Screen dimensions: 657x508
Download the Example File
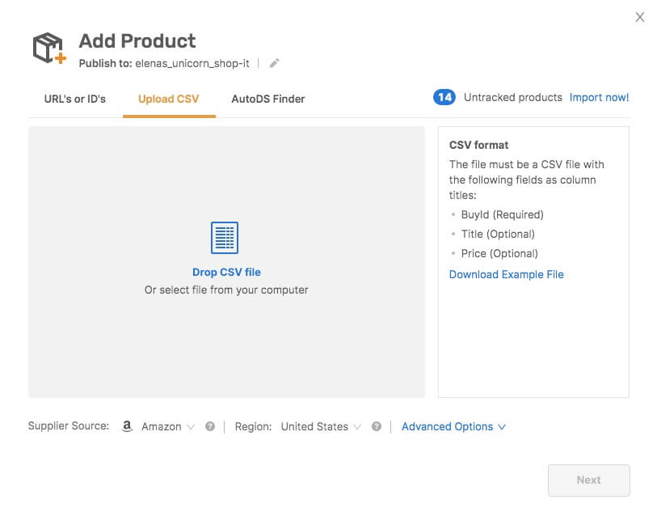[507, 274]
